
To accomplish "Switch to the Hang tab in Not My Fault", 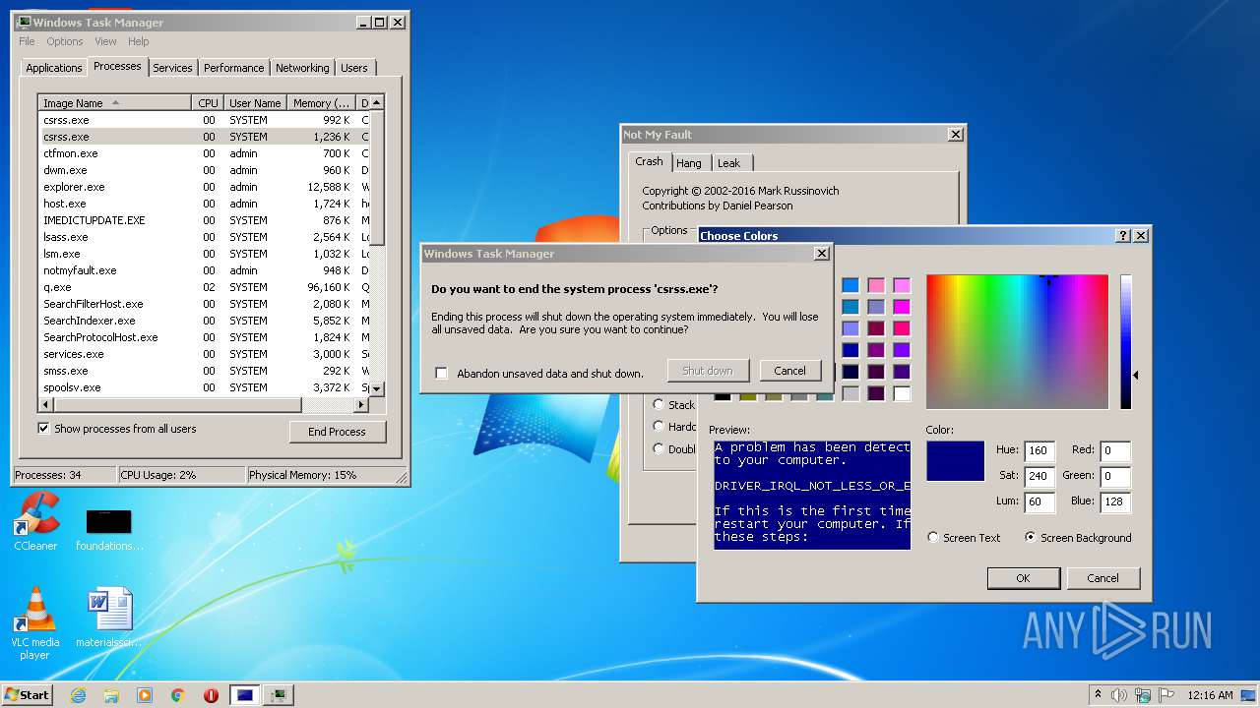I will [x=689, y=163].
